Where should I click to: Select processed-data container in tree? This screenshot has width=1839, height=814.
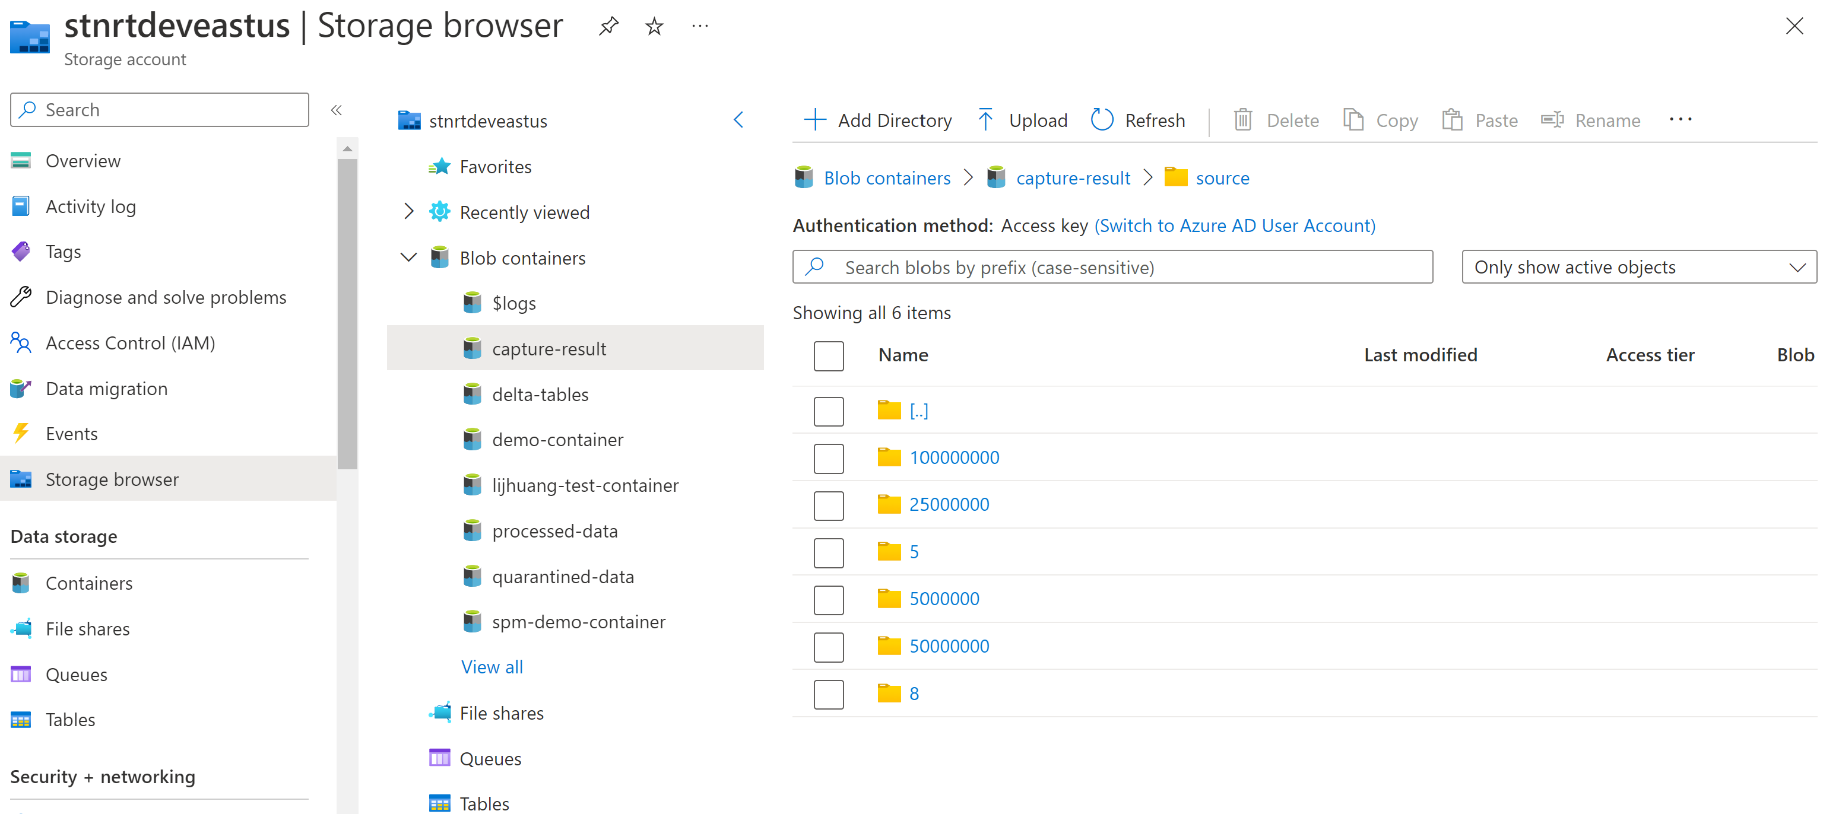pyautogui.click(x=554, y=531)
